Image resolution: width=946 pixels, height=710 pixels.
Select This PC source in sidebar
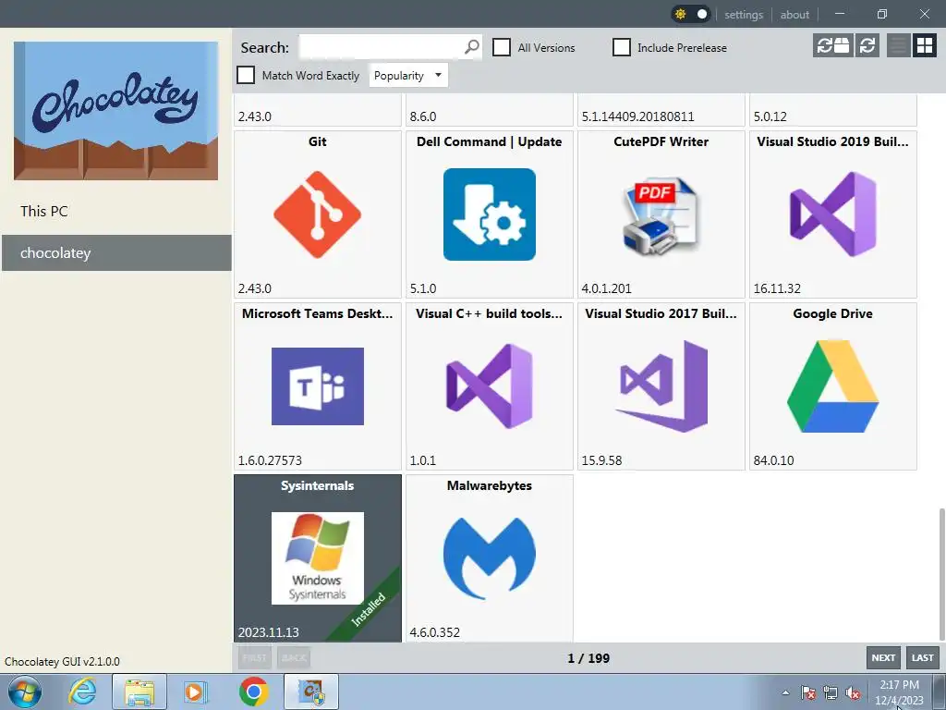(115, 212)
